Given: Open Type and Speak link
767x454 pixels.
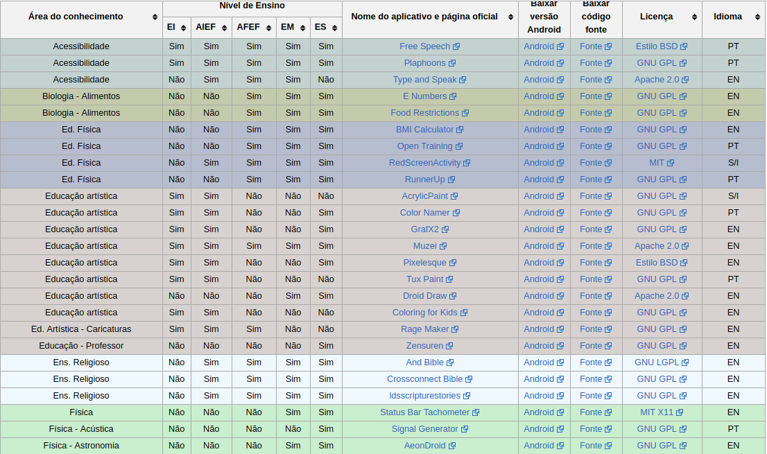Looking at the screenshot, I should 429,80.
